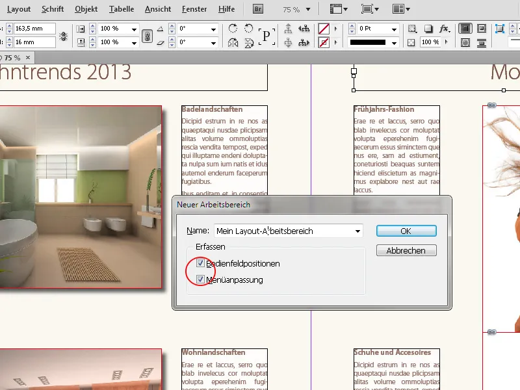Flip the object vertically

[249, 42]
